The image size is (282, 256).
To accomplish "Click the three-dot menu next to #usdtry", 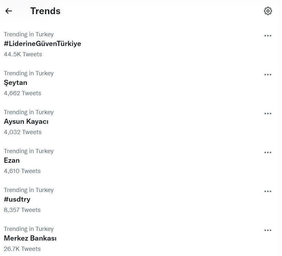I will coord(268,191).
